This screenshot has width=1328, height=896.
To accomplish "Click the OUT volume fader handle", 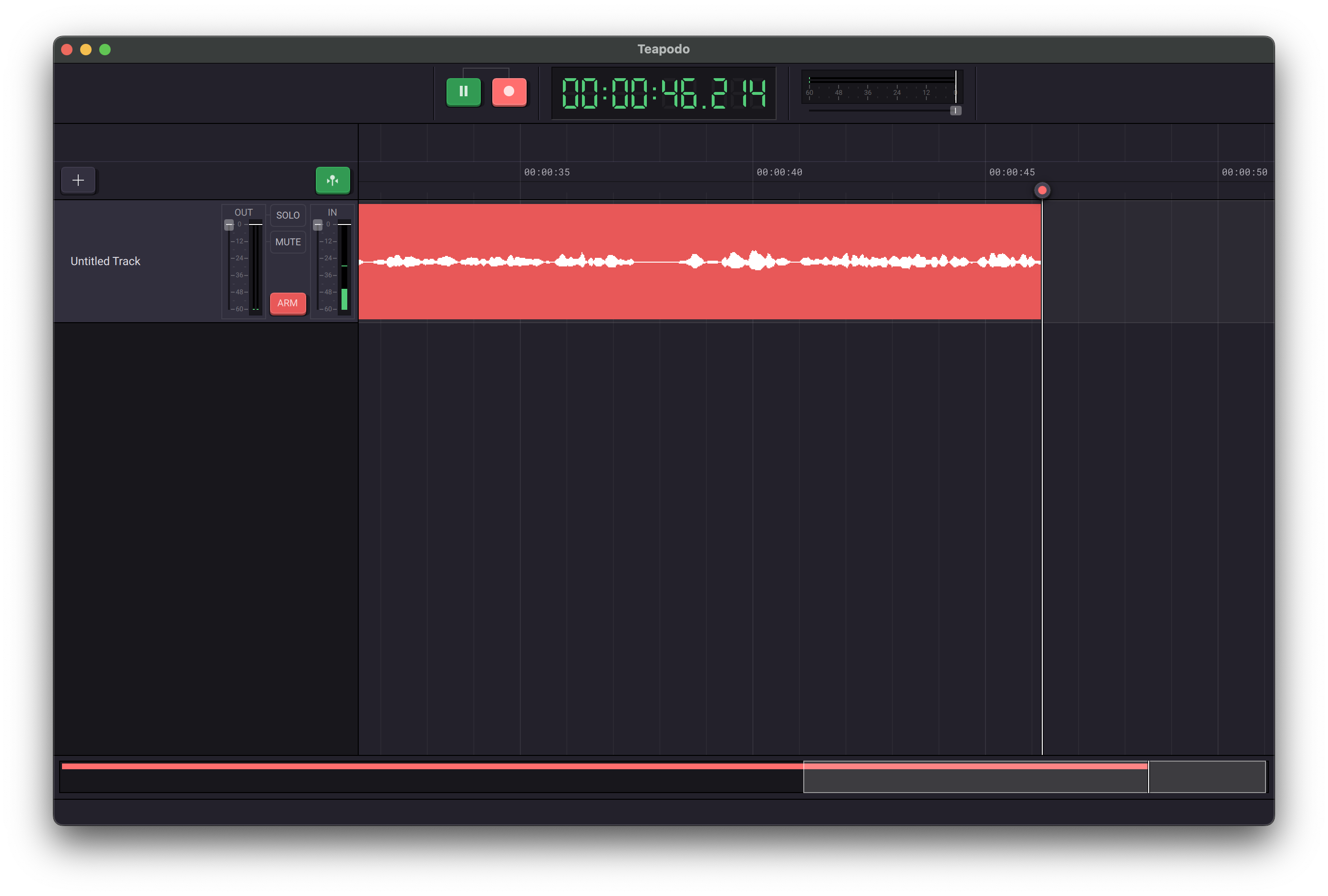I will 228,225.
